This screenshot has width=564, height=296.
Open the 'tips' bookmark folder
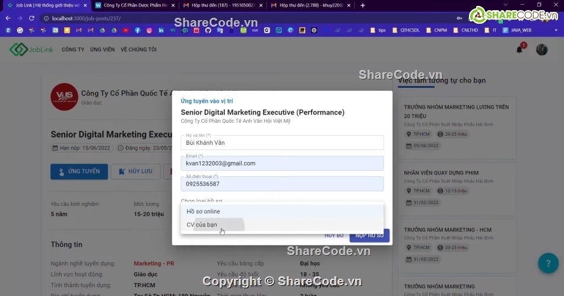point(378,30)
